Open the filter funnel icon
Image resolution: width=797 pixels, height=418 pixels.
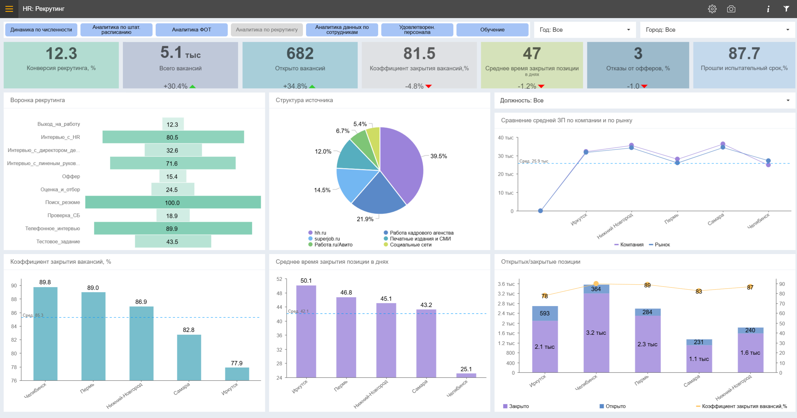pos(786,9)
